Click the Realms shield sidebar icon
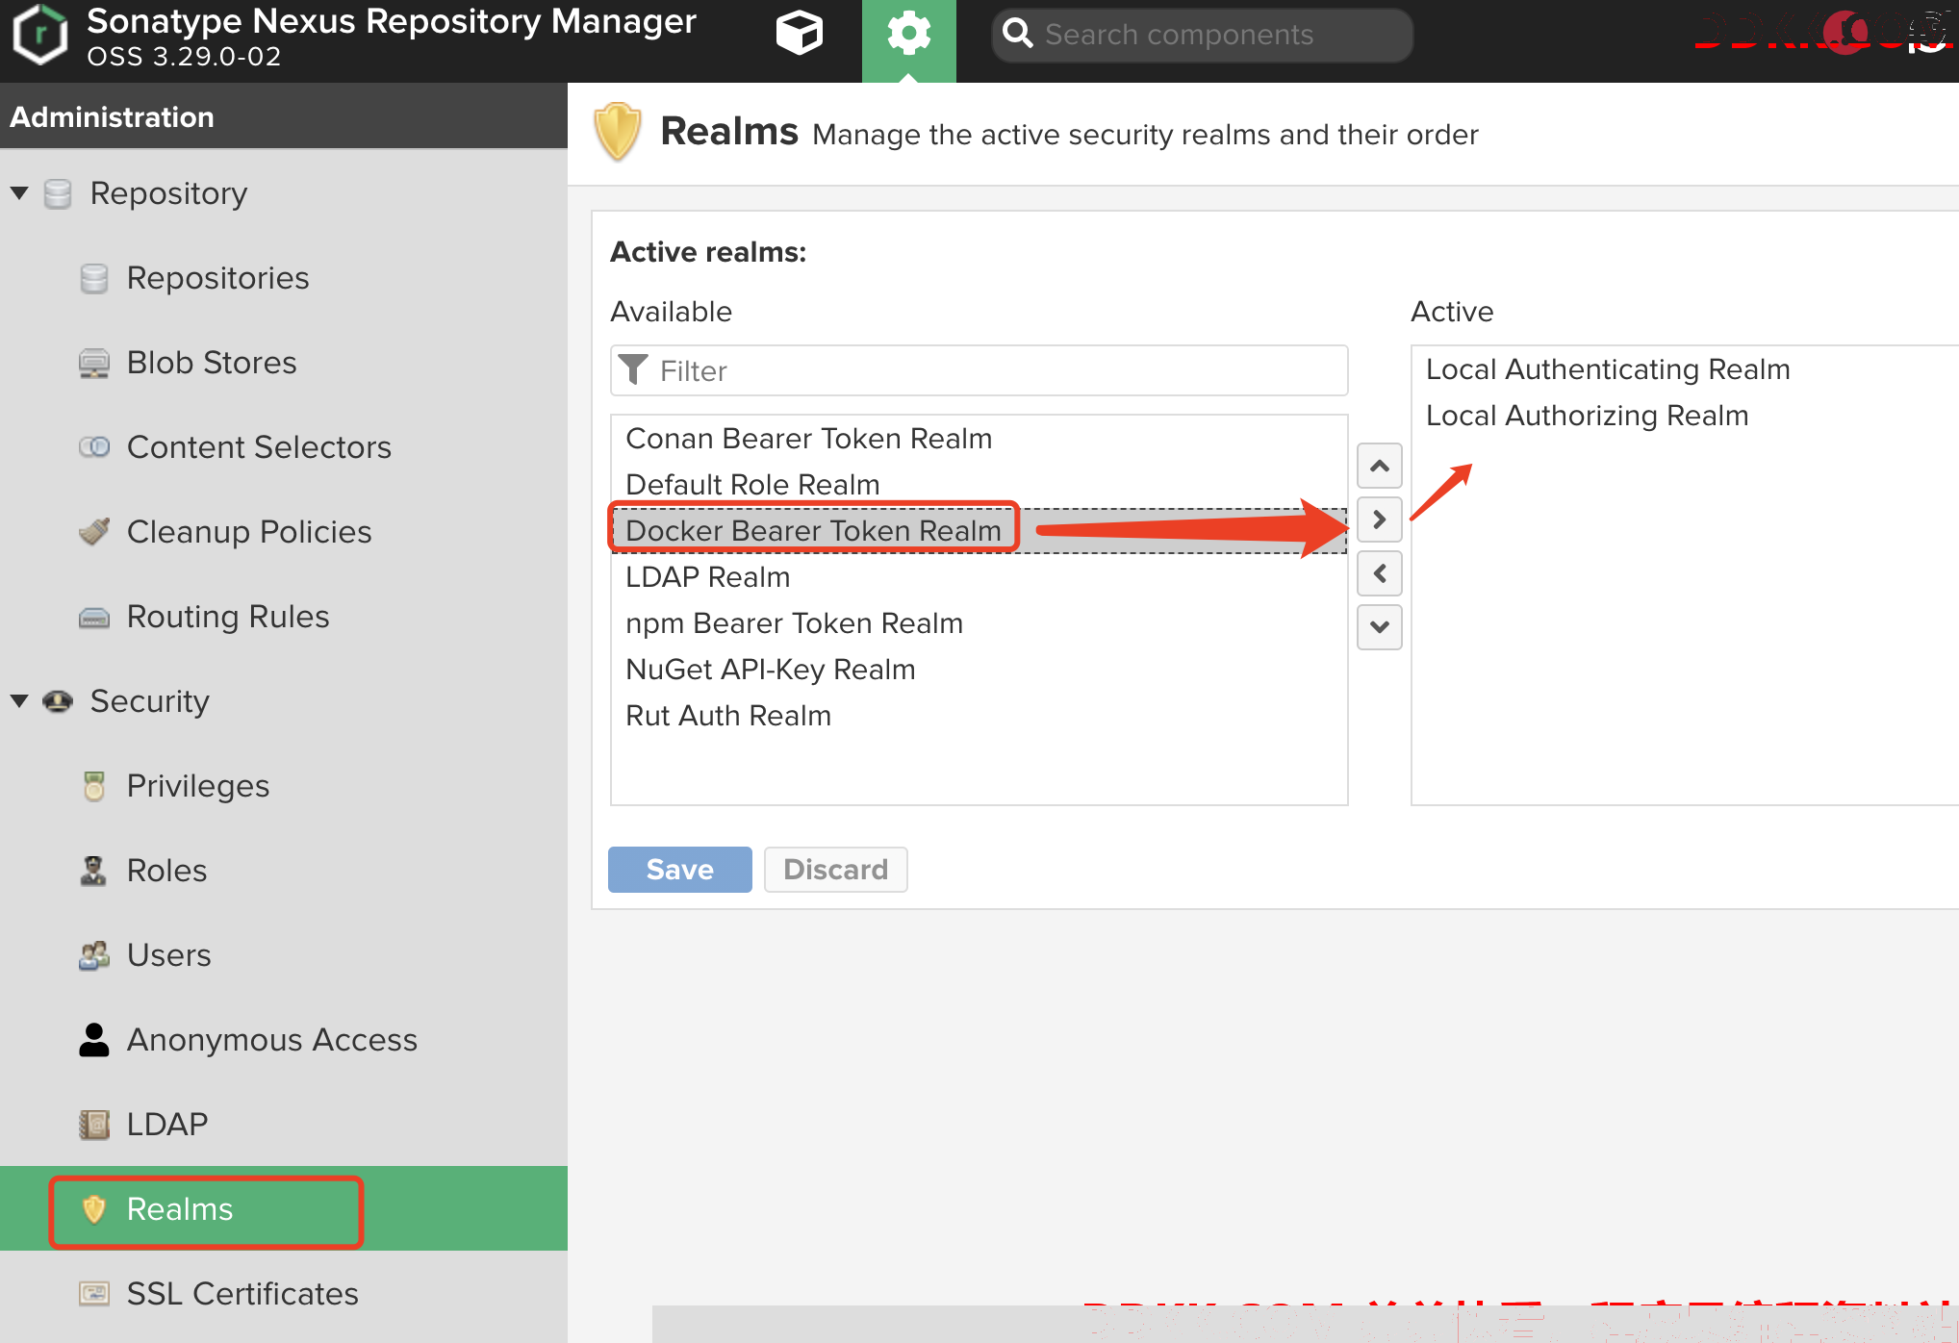1959x1343 pixels. (x=94, y=1209)
